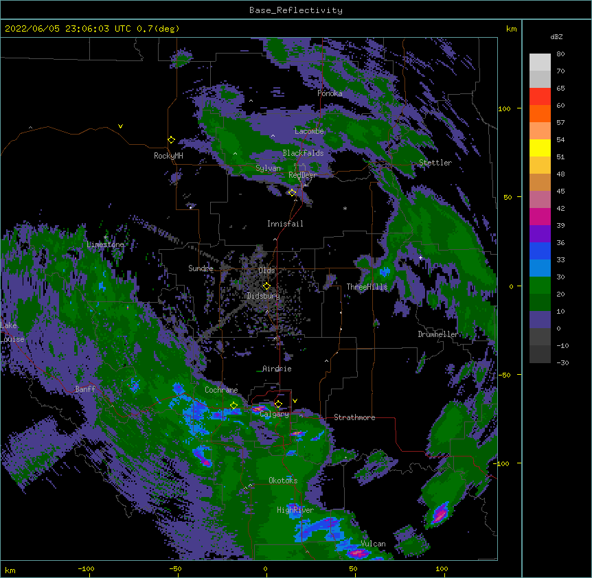
Task: Select the yellow V marker in northwest area
Action: coord(120,126)
